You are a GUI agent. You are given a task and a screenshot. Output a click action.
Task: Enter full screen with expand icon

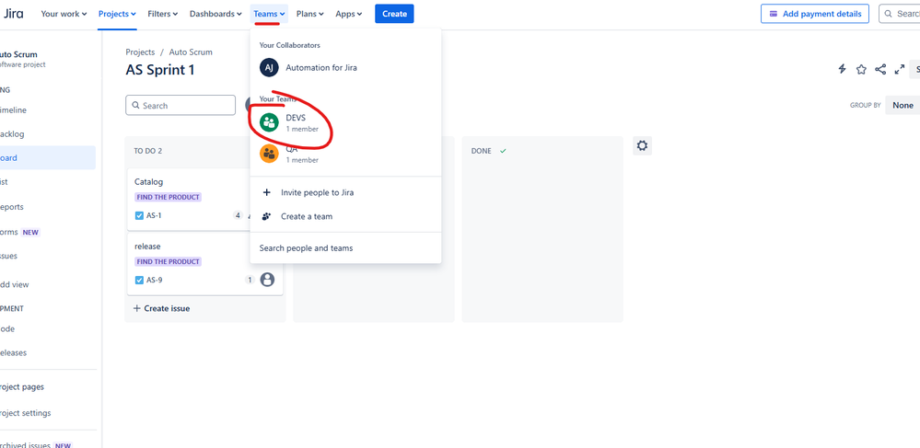(x=899, y=69)
